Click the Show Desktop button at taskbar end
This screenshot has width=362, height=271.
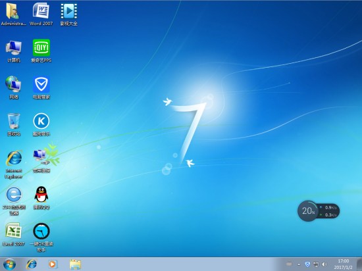point(359,264)
